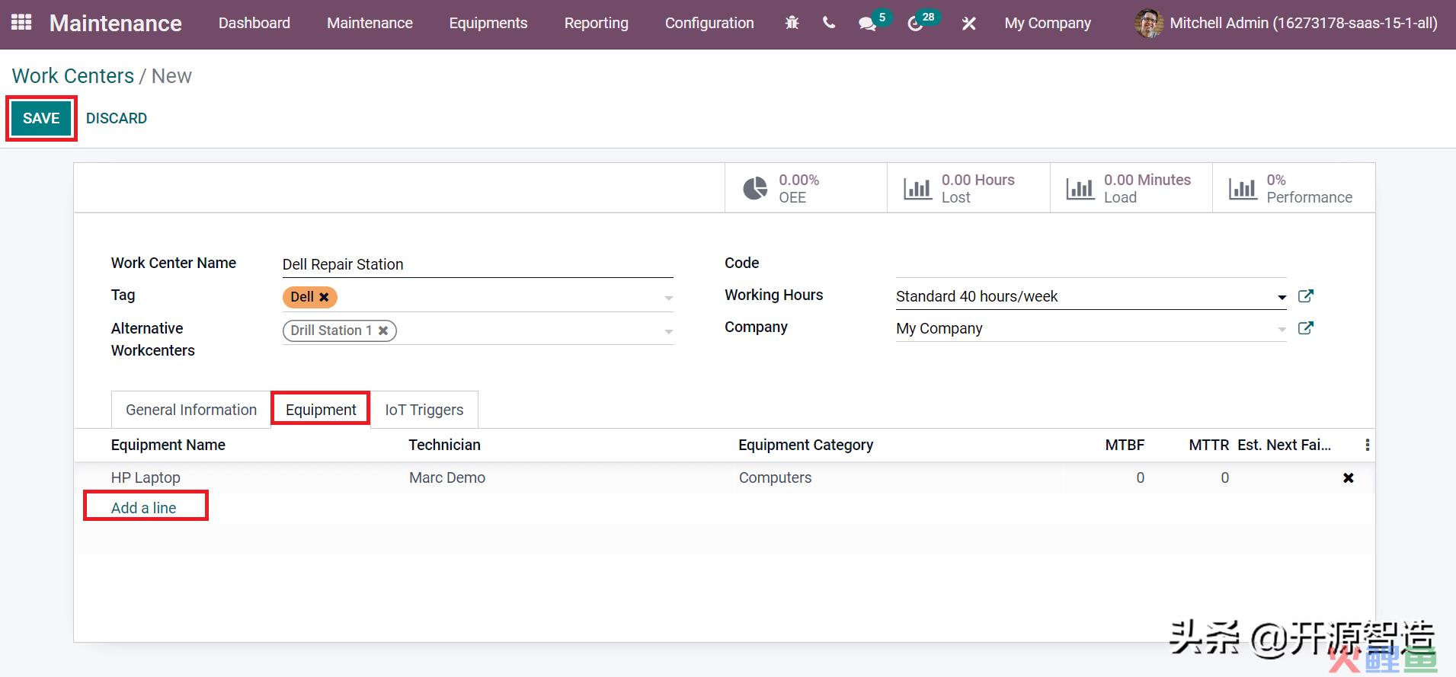Click the HP Laptop cell

[146, 477]
